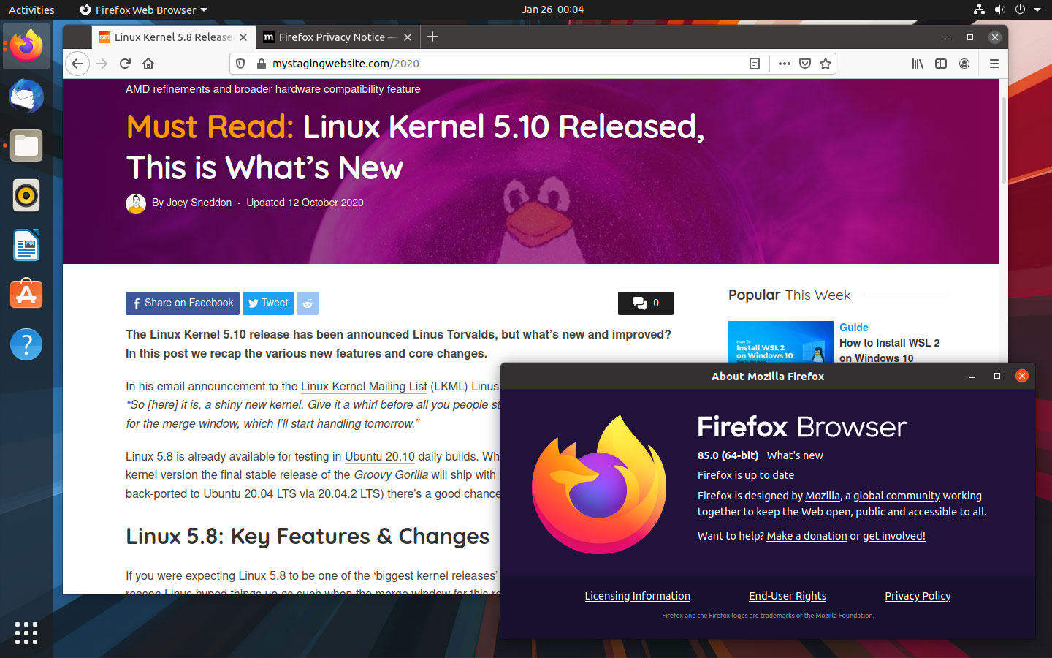The height and width of the screenshot is (658, 1052).
Task: Click Joey Sneddon's author avatar
Action: pos(136,203)
